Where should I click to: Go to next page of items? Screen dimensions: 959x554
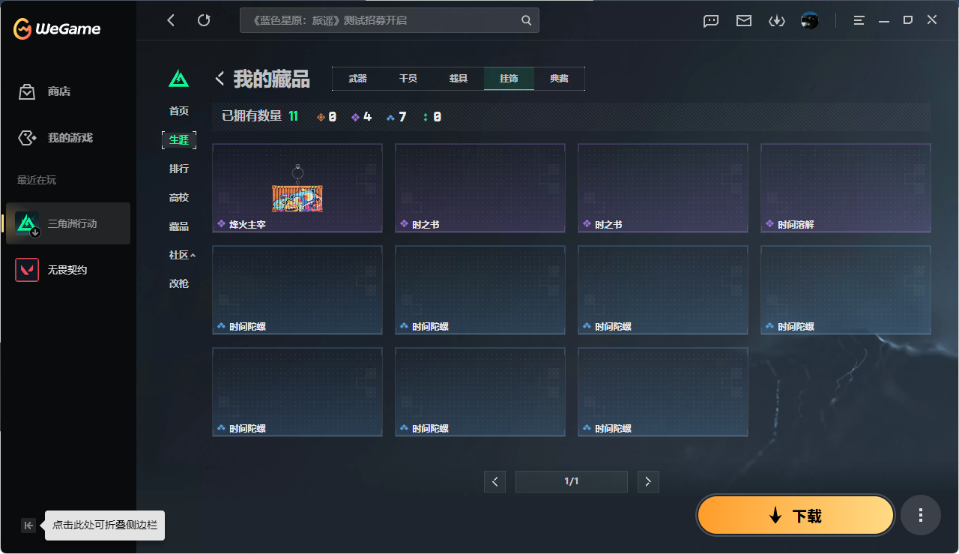[648, 481]
